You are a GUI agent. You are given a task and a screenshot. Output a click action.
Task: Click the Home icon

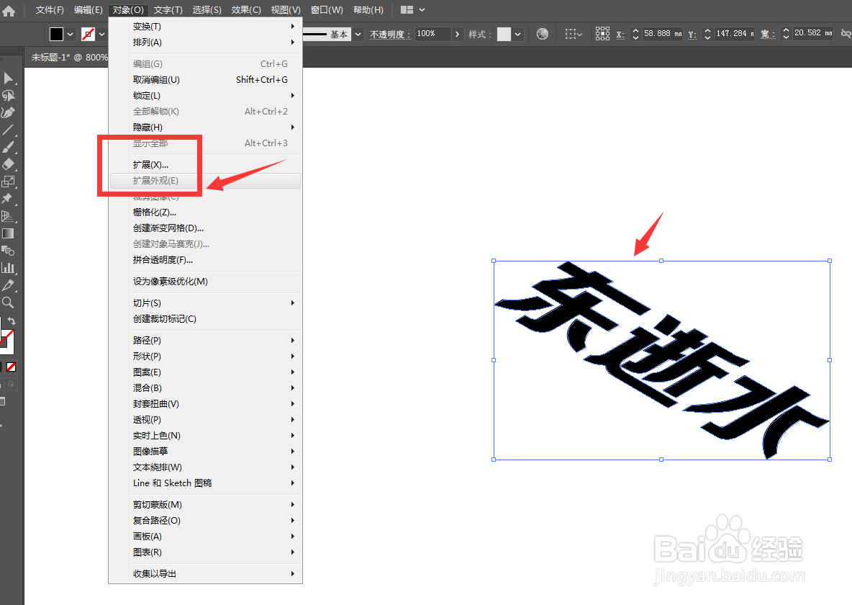tap(9, 11)
